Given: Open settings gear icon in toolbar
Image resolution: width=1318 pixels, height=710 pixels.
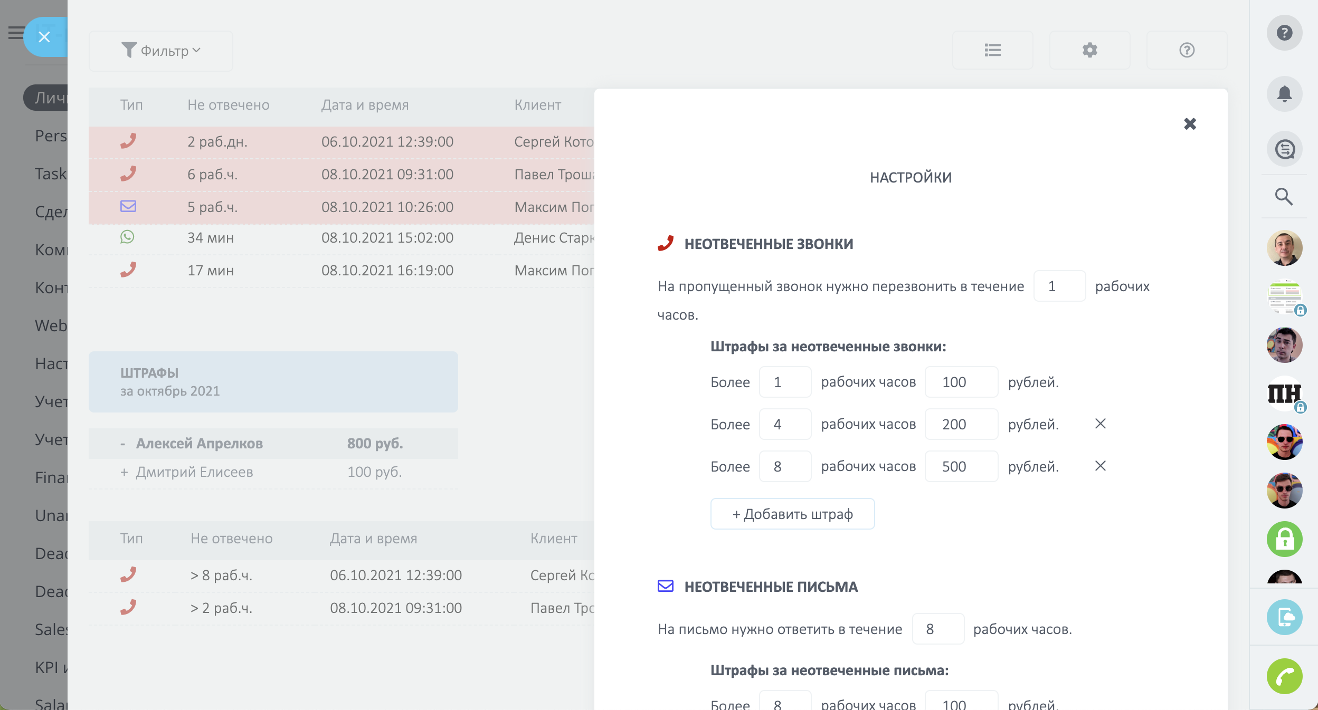Looking at the screenshot, I should pyautogui.click(x=1089, y=50).
